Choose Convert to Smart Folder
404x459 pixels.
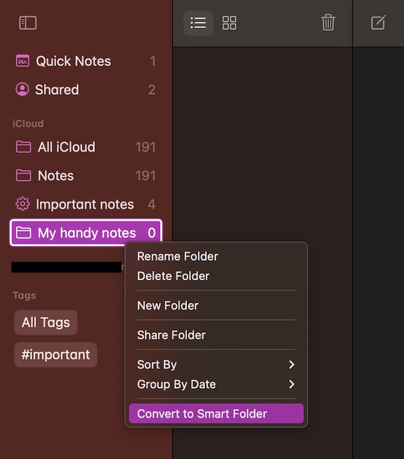(x=216, y=414)
